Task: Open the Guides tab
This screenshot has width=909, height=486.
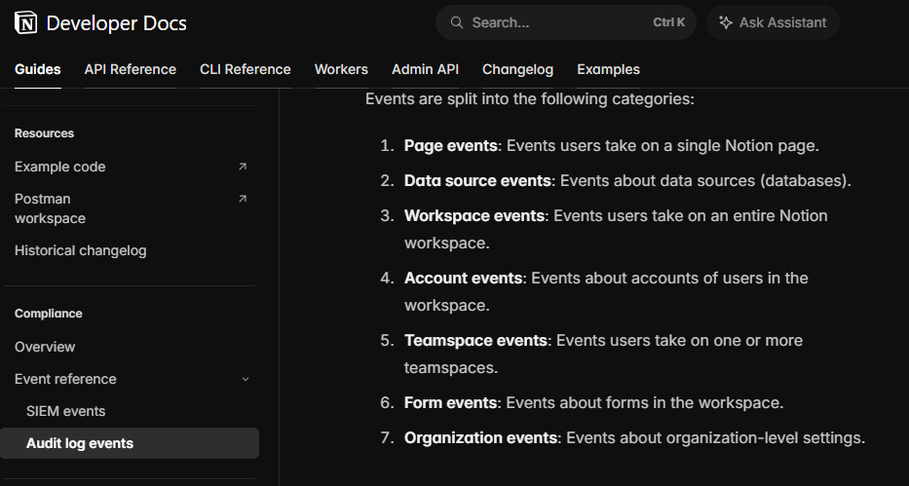Action: coord(38,69)
